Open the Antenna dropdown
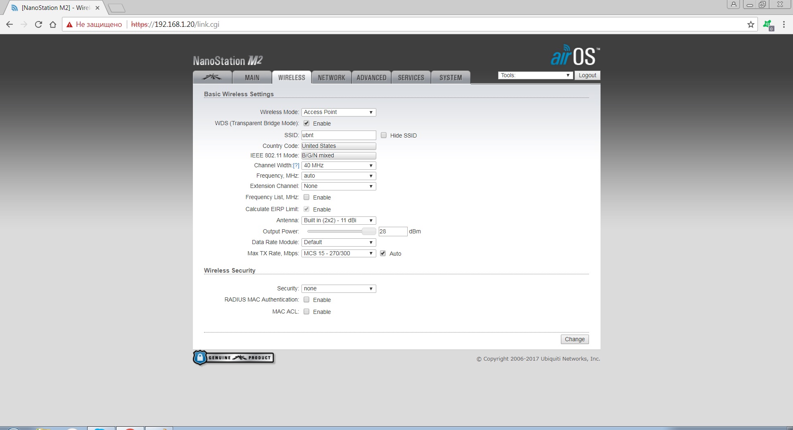 click(x=339, y=221)
